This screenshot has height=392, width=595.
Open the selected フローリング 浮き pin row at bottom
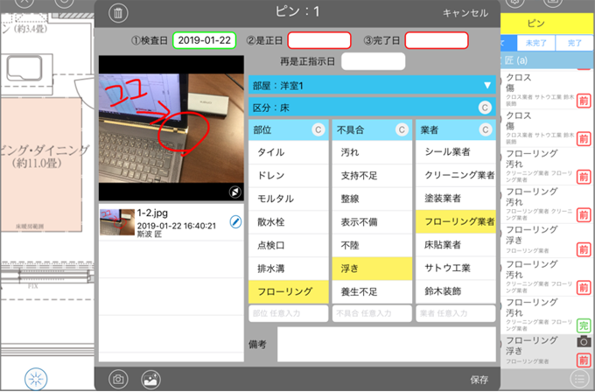547,351
